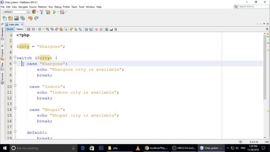
Task: Open the Windows Start menu
Action: [5, 148]
